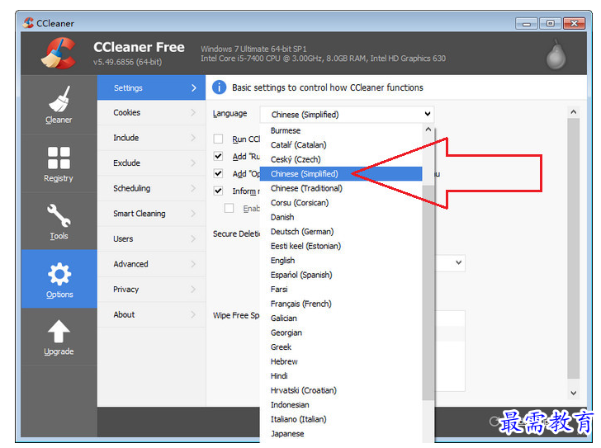Click settings panel scroll up arrow
Viewport: 601px width, 448px height.
click(574, 112)
